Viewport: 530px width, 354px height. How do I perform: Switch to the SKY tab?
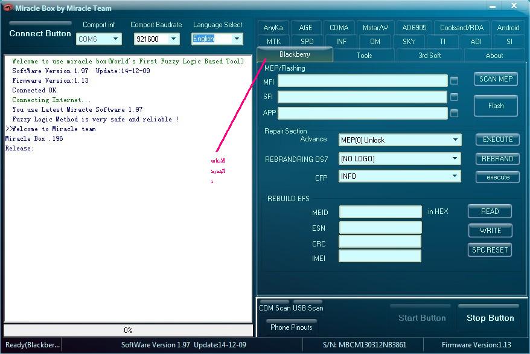(409, 42)
